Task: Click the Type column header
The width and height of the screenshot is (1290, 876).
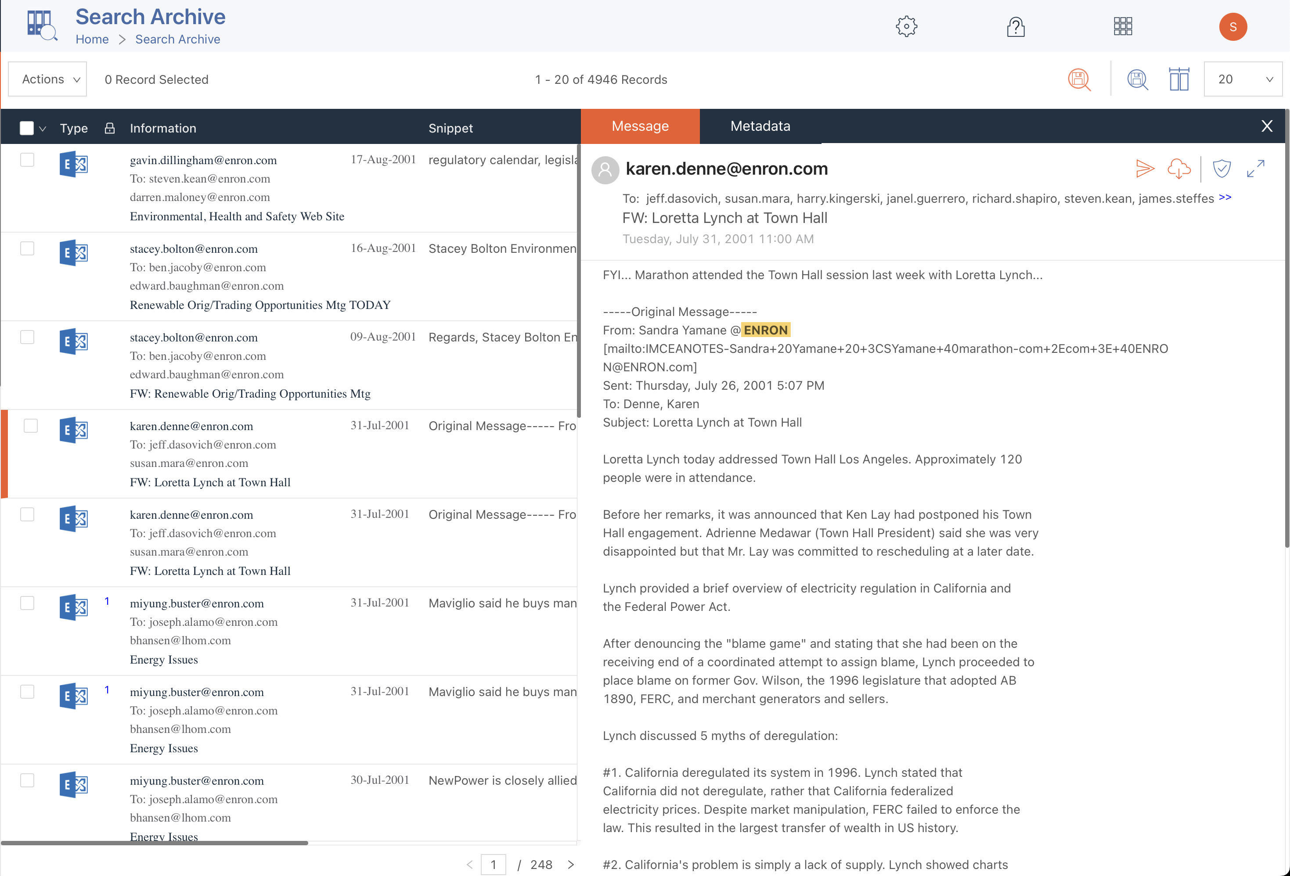Action: click(x=74, y=128)
